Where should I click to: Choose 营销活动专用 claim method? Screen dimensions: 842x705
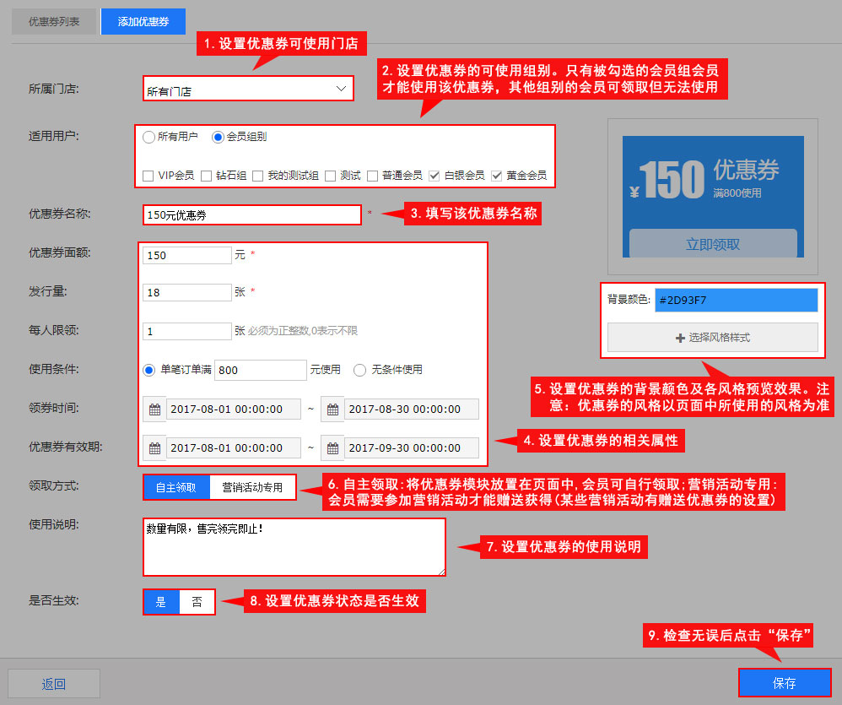(252, 487)
